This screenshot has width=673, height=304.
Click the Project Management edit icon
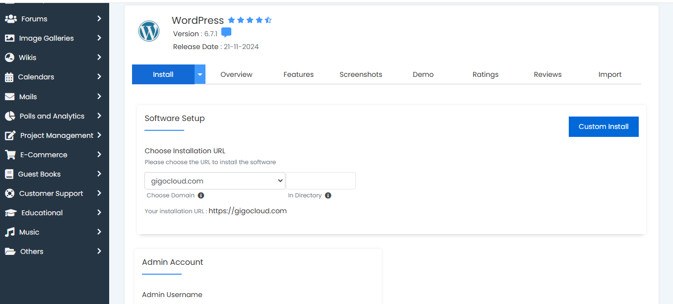tap(10, 135)
